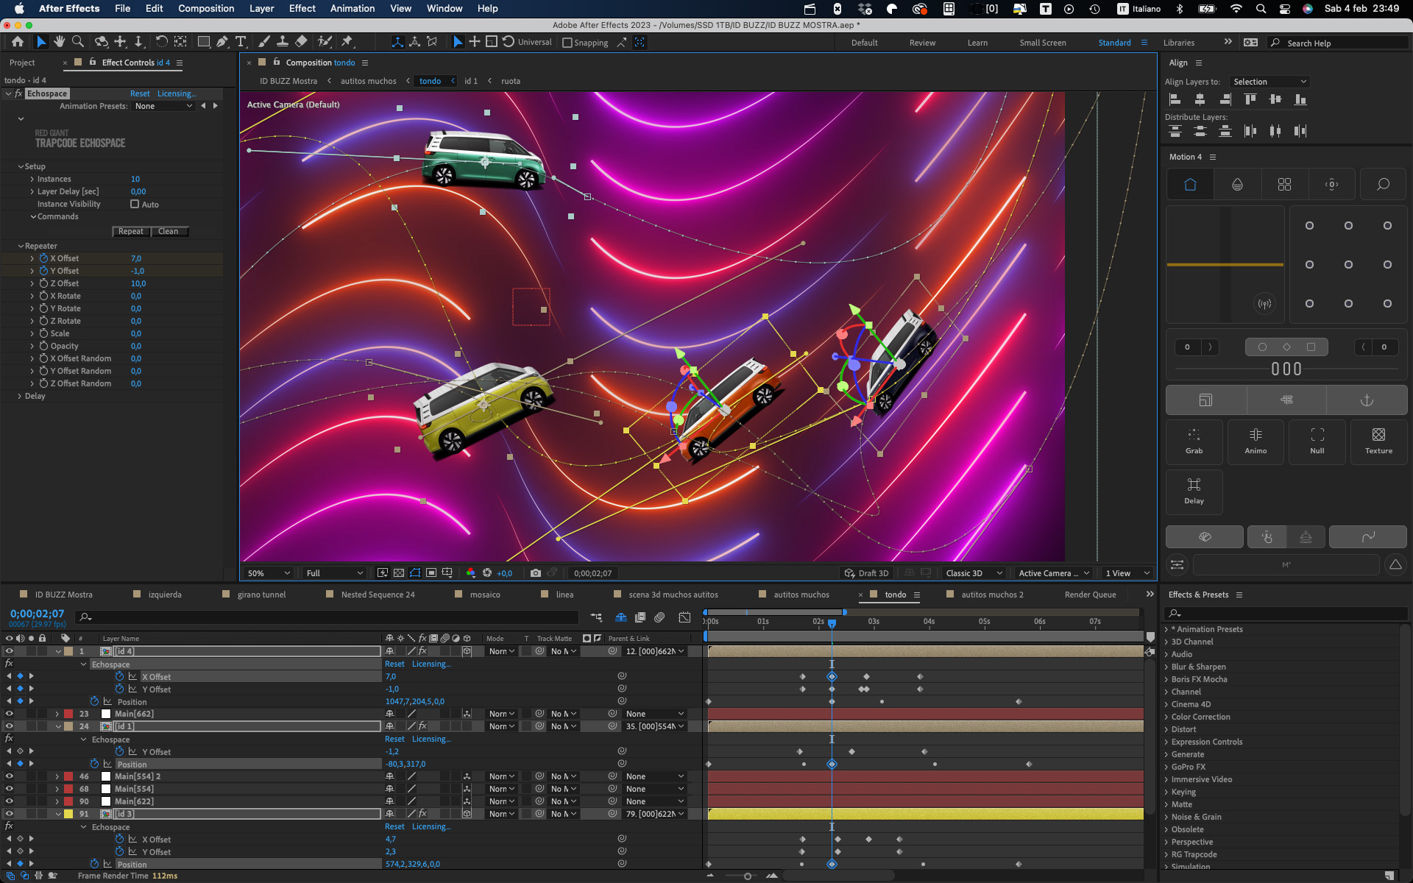Select the Brush tool

click(263, 42)
